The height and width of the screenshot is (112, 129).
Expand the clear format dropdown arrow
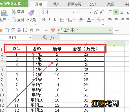pyautogui.click(x=103, y=20)
